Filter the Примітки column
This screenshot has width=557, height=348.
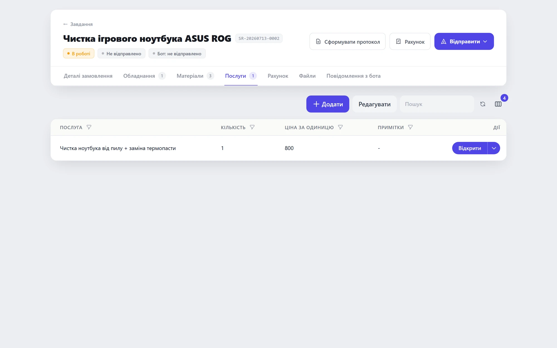pos(410,127)
